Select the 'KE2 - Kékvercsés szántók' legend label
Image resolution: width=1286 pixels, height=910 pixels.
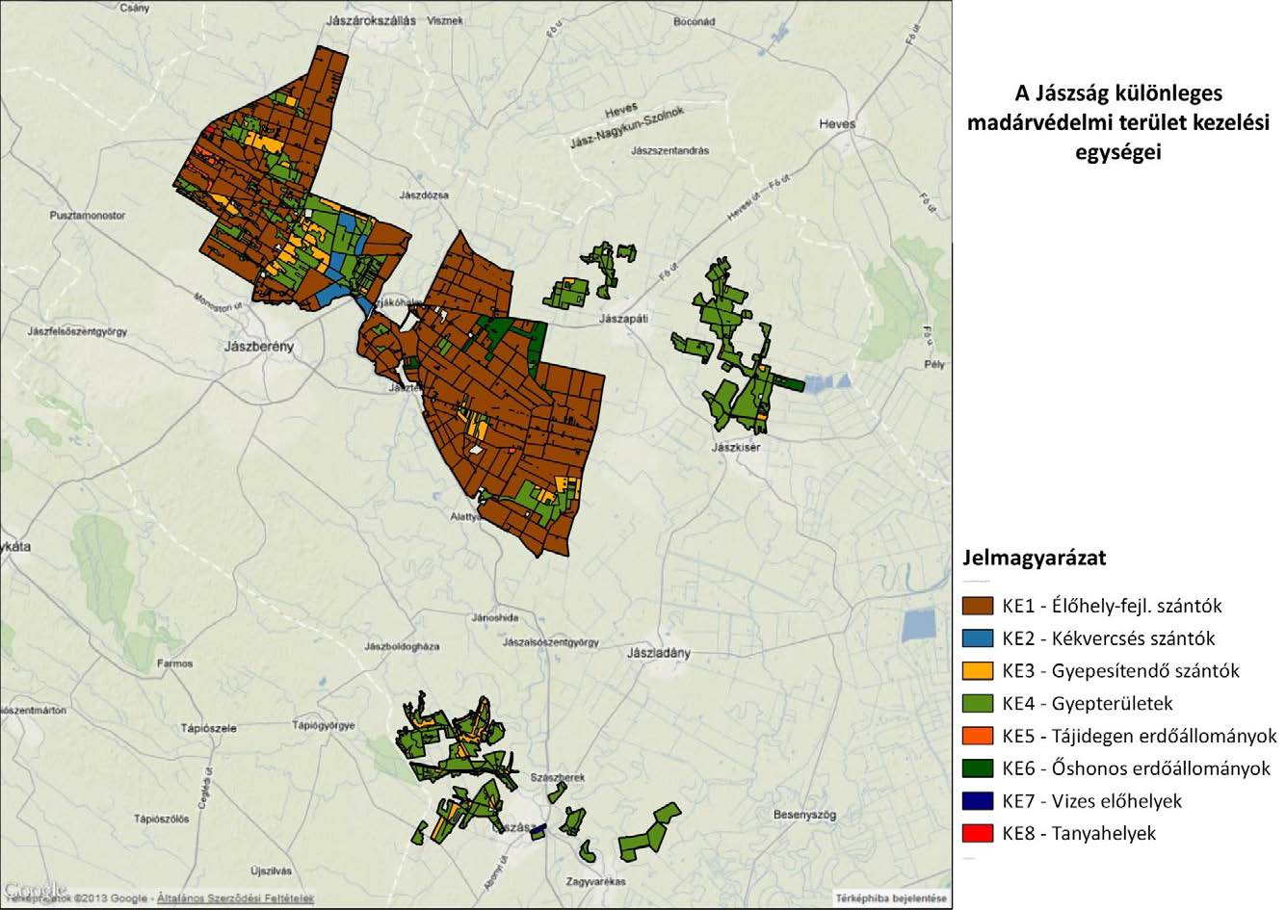1108,638
